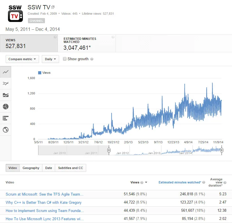
Task: Click Lifetime views: 527,831 text
Action: (98, 14)
